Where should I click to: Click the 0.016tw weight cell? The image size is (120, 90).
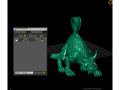pos(39,41)
